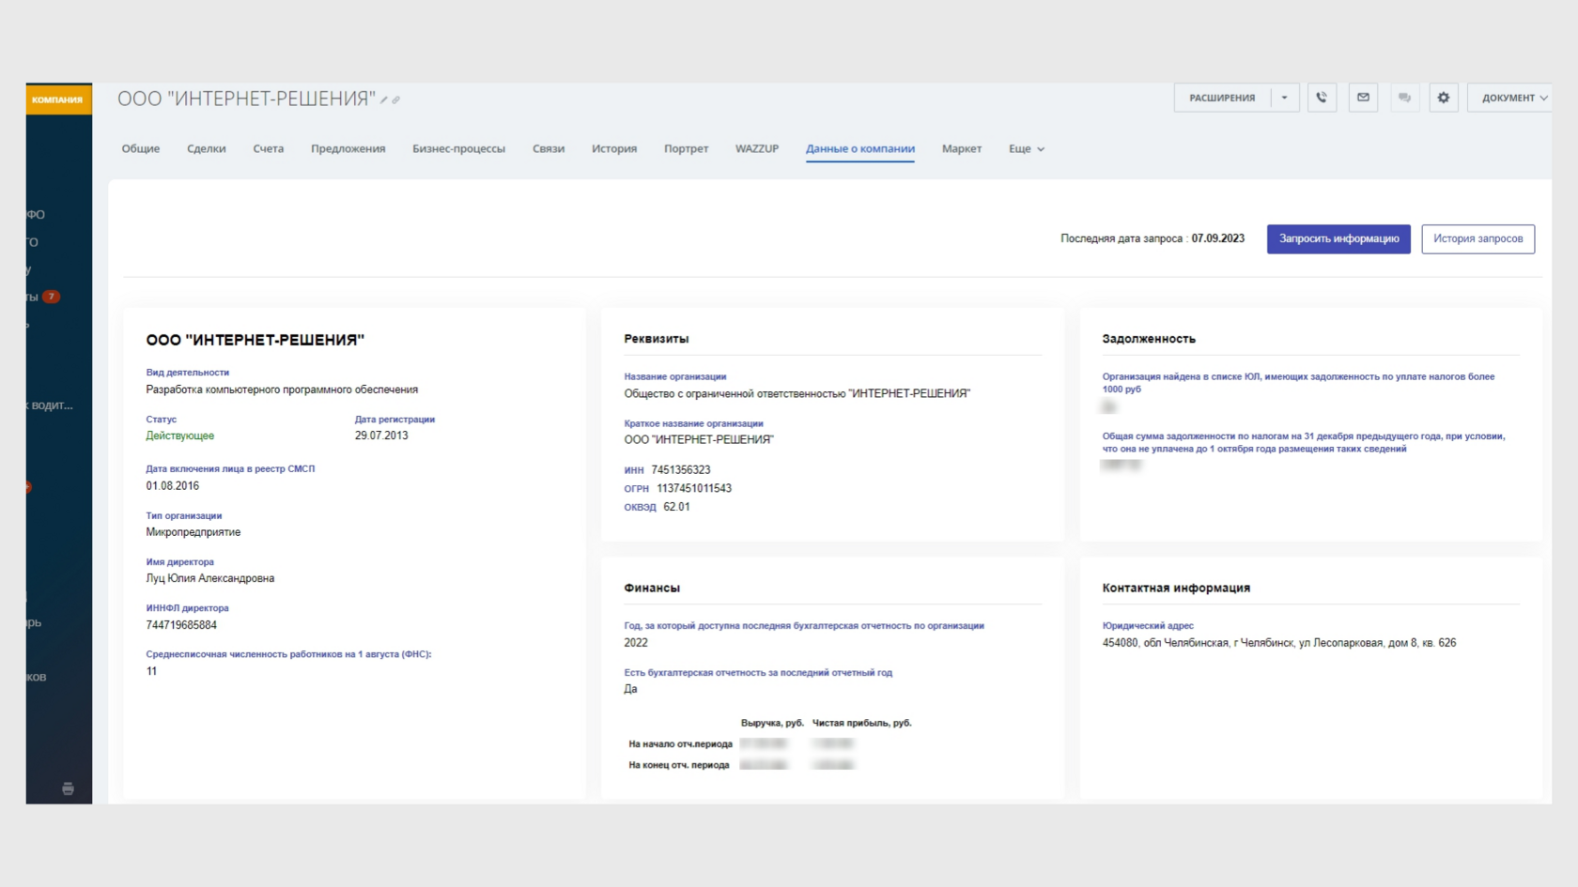Image resolution: width=1578 pixels, height=887 pixels.
Task: Click the link icon beside company title
Action: 396,99
